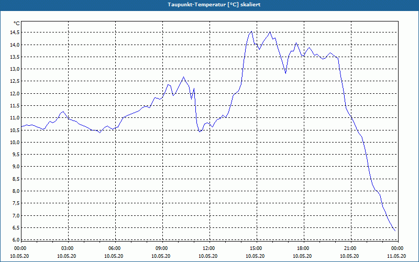This screenshot has width=419, height=262.
Task: Click the '8,0' y-axis label
Action: 16,191
